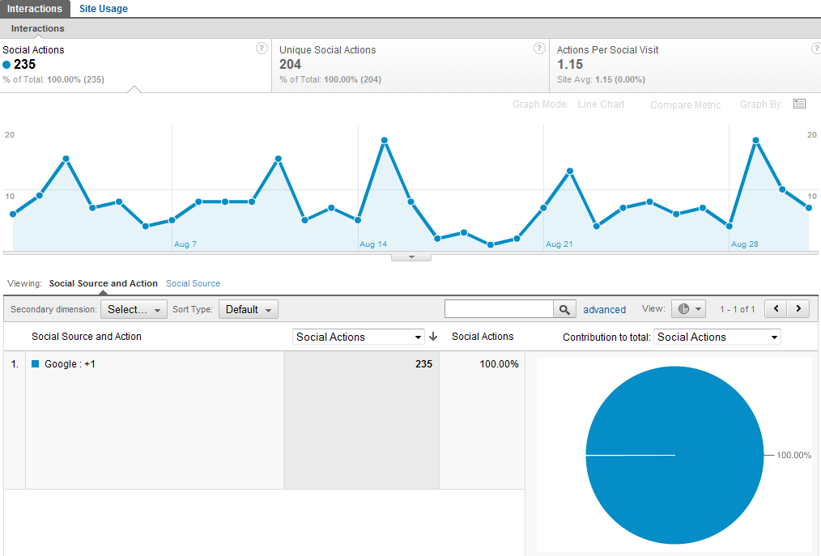The width and height of the screenshot is (821, 556).
Task: Open help icon for Unique Social Actions
Action: tap(539, 49)
